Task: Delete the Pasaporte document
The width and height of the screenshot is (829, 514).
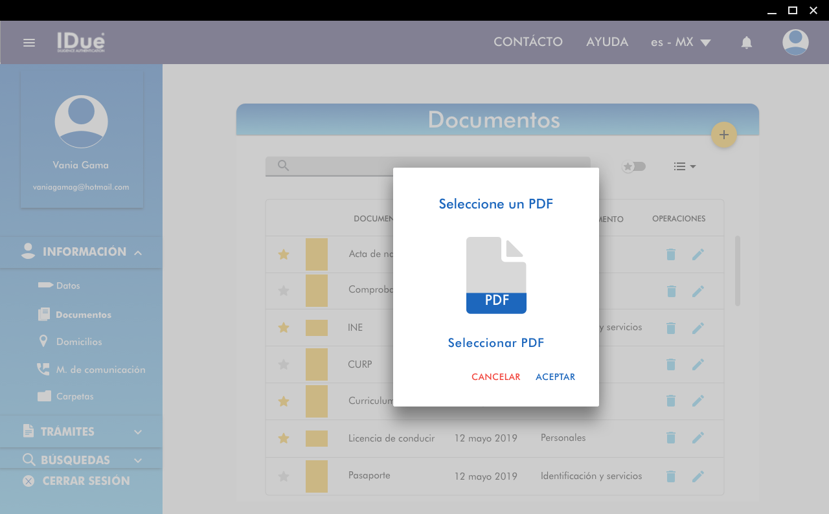Action: 671,476
